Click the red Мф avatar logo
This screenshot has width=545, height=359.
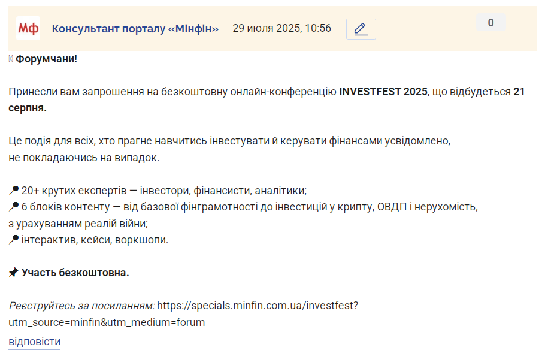tap(28, 28)
